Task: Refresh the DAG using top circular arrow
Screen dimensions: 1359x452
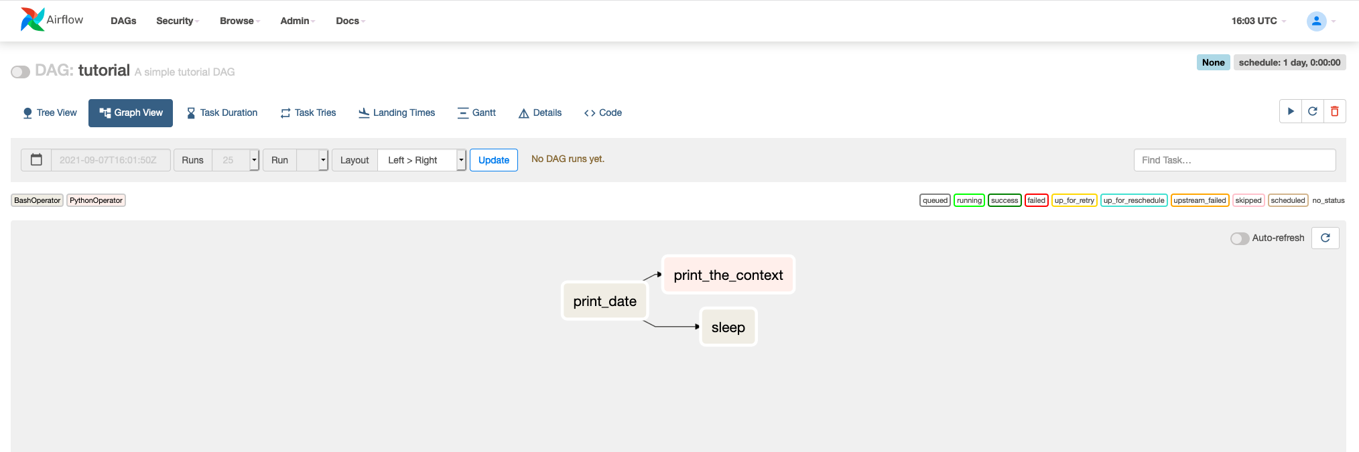Action: [1313, 111]
